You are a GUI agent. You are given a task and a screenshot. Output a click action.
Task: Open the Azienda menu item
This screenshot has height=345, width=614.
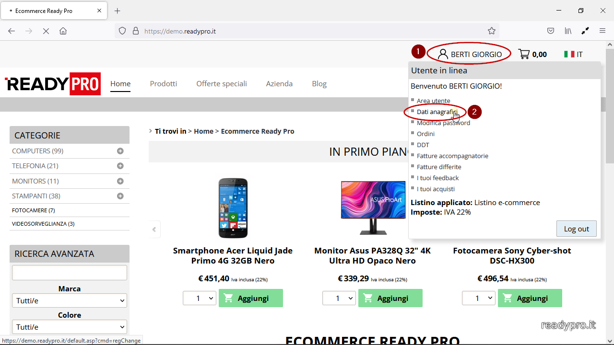tap(279, 83)
